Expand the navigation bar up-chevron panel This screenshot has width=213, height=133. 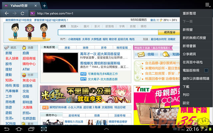tap(106, 129)
